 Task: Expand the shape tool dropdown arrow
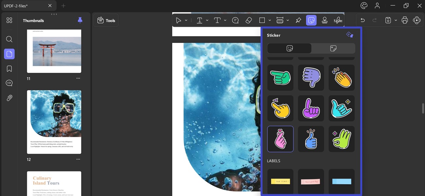pyautogui.click(x=270, y=20)
